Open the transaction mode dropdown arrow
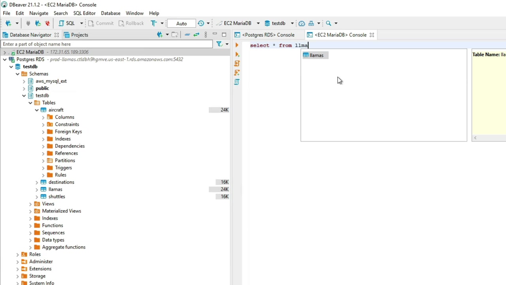This screenshot has height=285, width=506. click(162, 23)
